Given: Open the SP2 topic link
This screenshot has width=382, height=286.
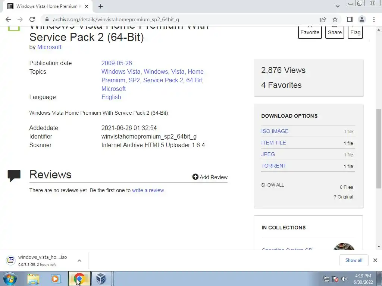Looking at the screenshot, I should [134, 80].
